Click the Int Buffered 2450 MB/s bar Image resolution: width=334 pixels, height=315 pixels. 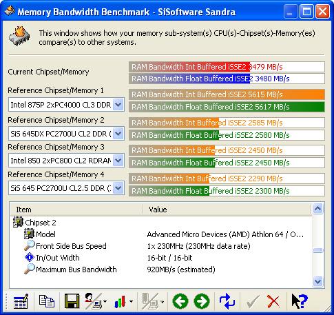point(227,150)
